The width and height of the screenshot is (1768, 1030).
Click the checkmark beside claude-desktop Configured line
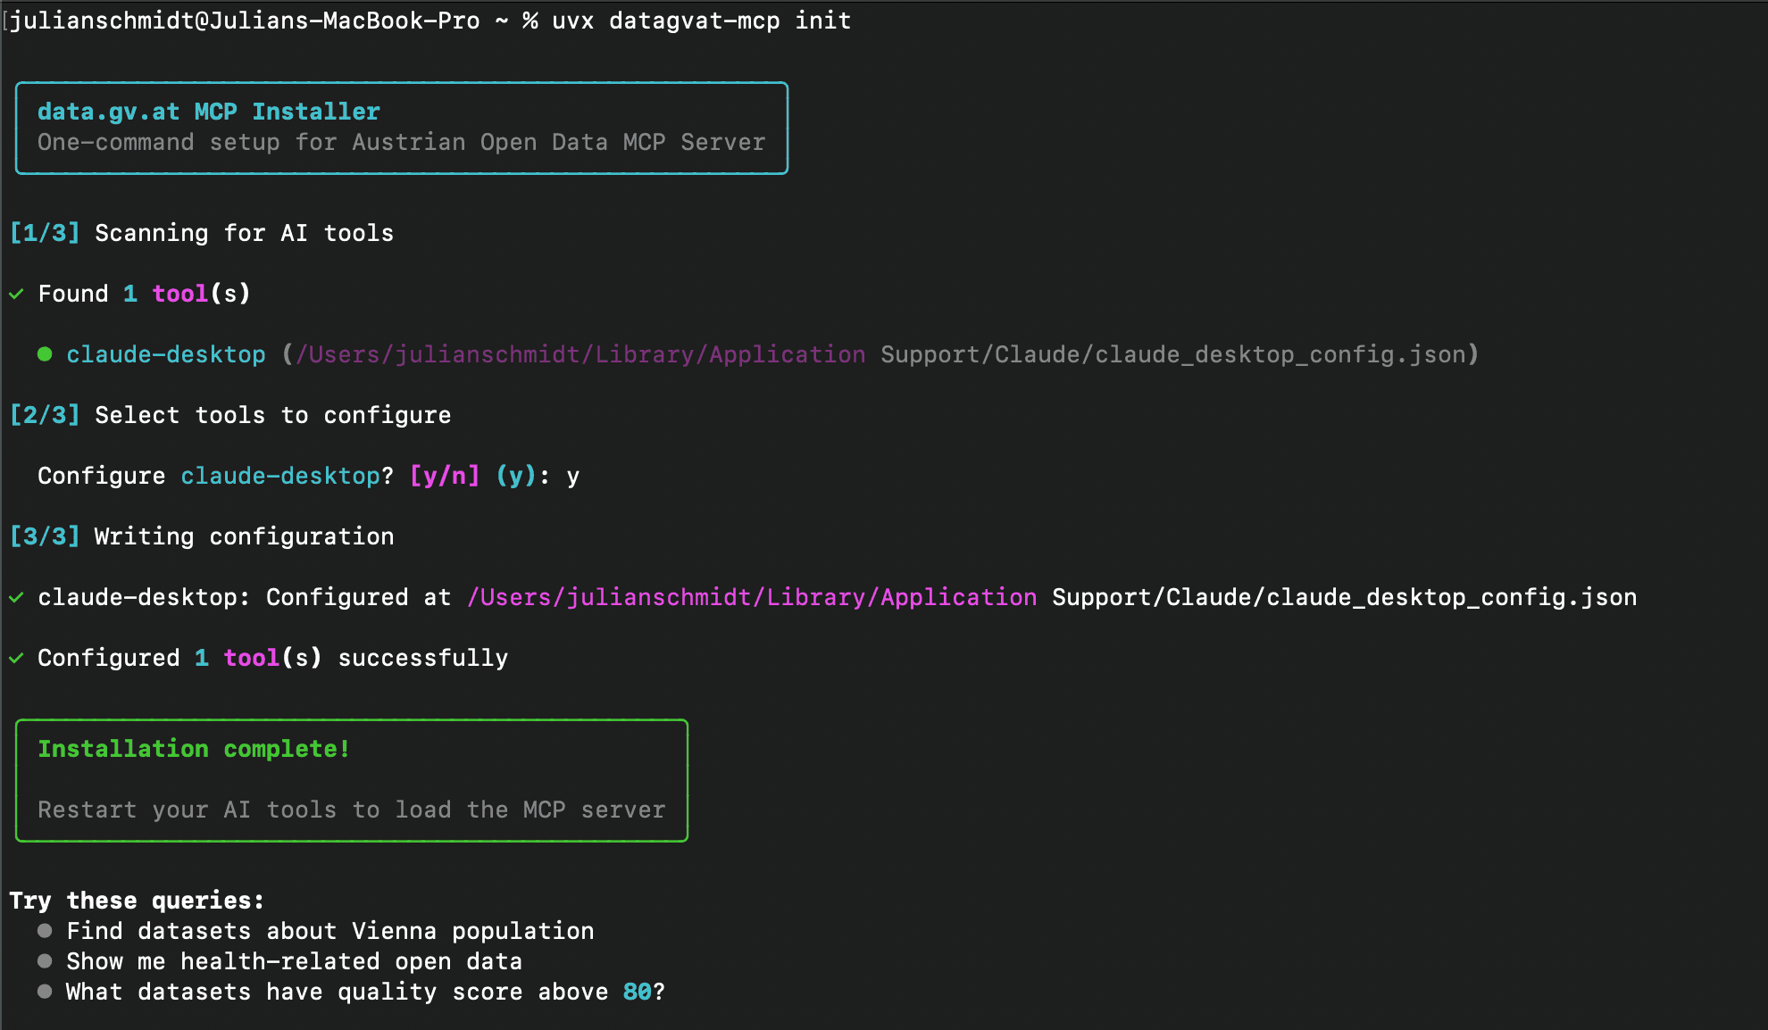pyautogui.click(x=15, y=598)
